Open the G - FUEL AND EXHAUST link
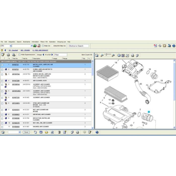 [x=40, y=50]
